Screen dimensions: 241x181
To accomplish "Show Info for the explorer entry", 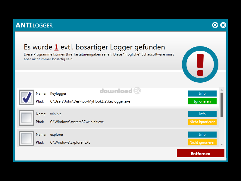I will coord(202,134).
